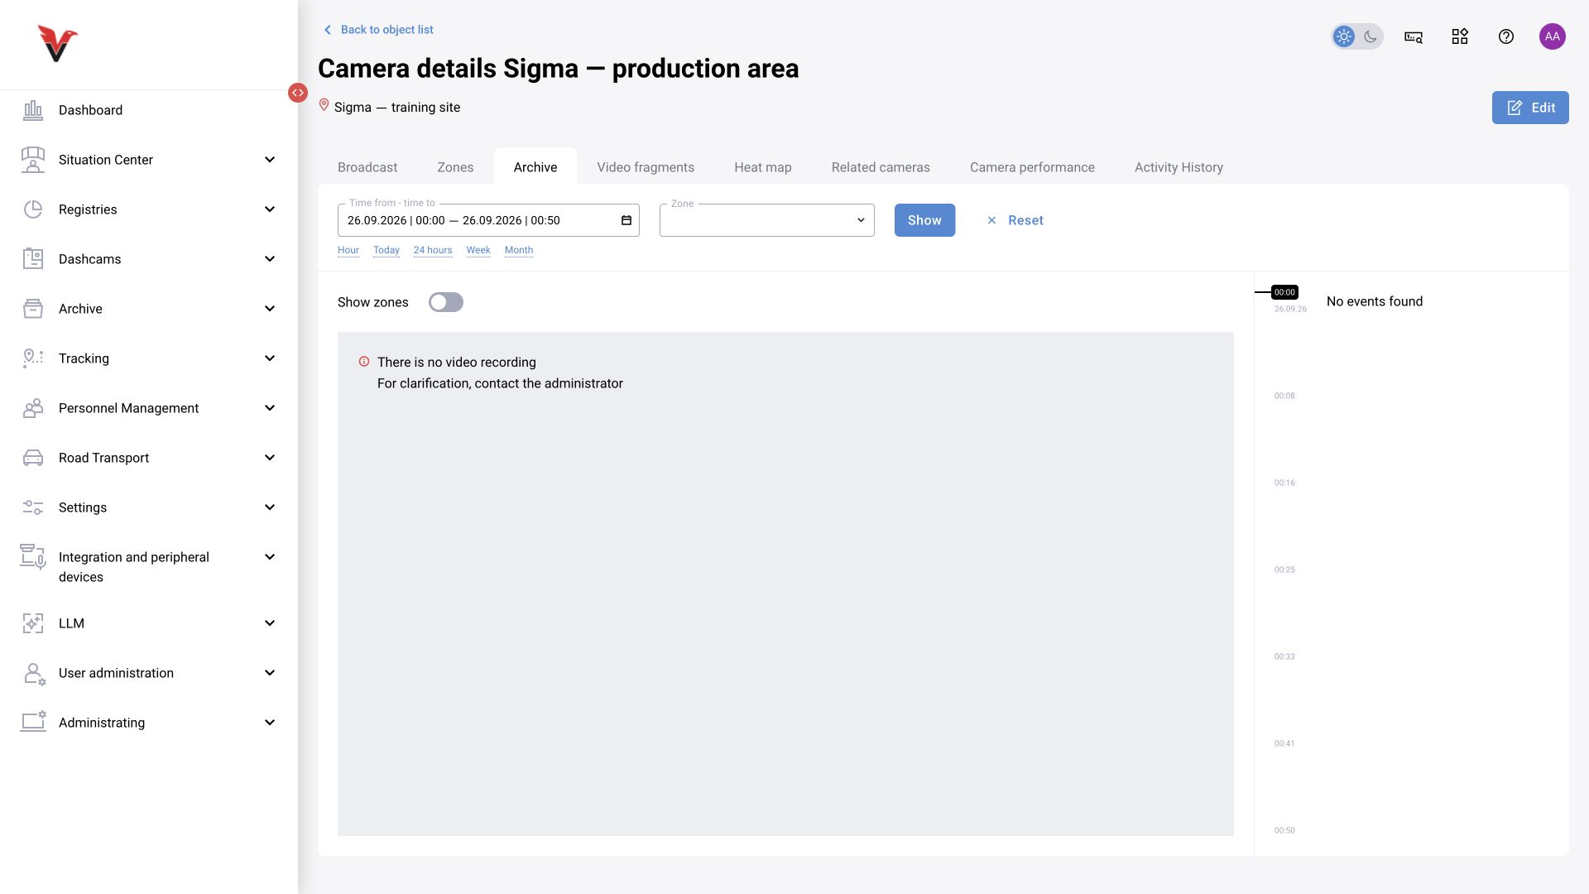
Task: Open the Video fragments tab
Action: [646, 167]
